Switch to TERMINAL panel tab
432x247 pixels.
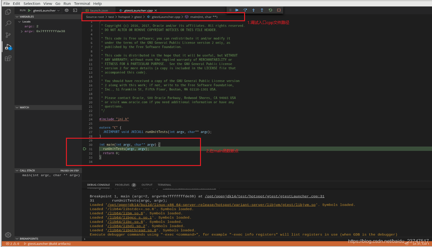pyautogui.click(x=164, y=185)
